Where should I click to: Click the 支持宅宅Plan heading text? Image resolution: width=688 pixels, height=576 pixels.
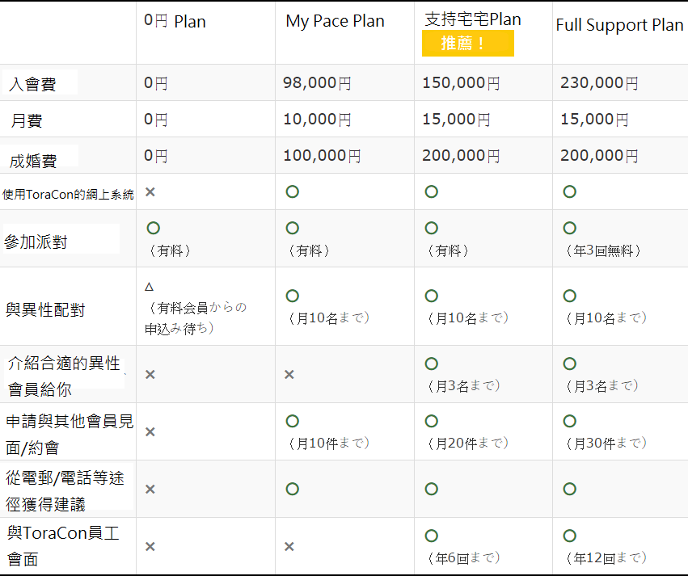473,19
